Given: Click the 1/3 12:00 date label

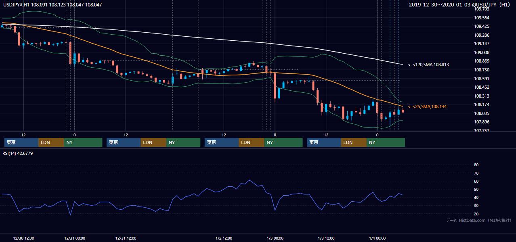Looking at the screenshot, I should (x=326, y=238).
